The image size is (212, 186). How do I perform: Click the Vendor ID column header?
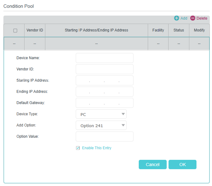click(x=35, y=30)
